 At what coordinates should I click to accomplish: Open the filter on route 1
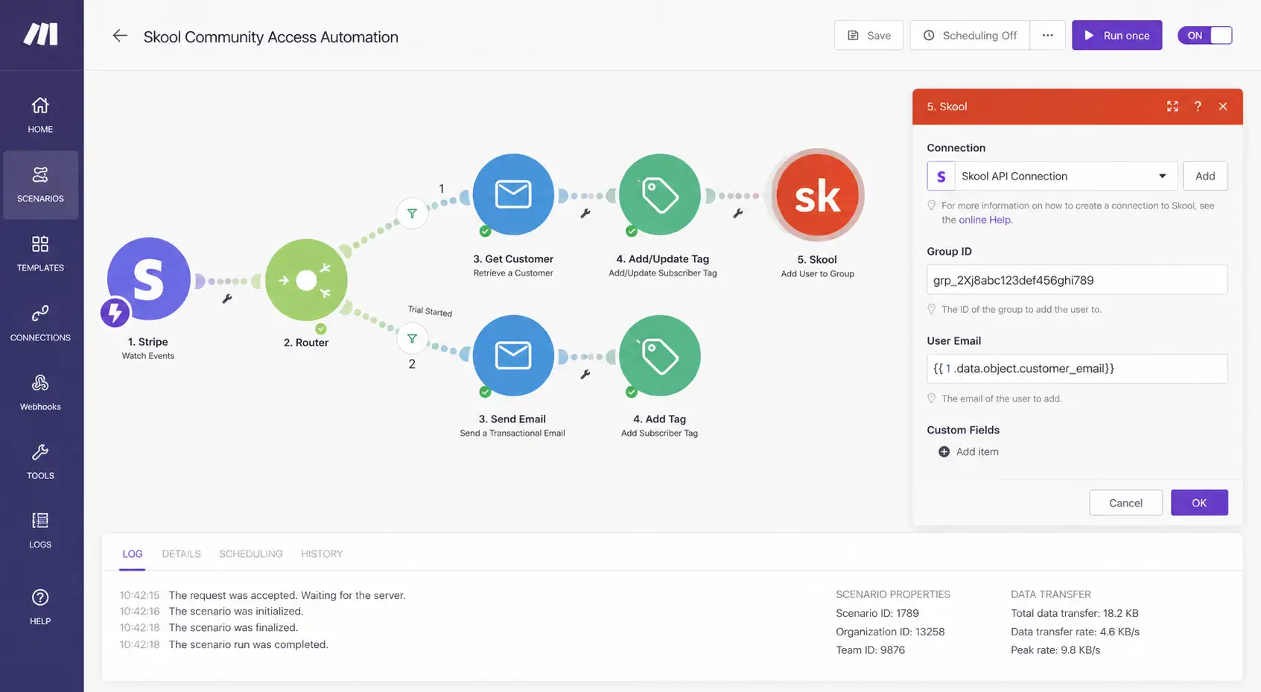click(x=412, y=214)
